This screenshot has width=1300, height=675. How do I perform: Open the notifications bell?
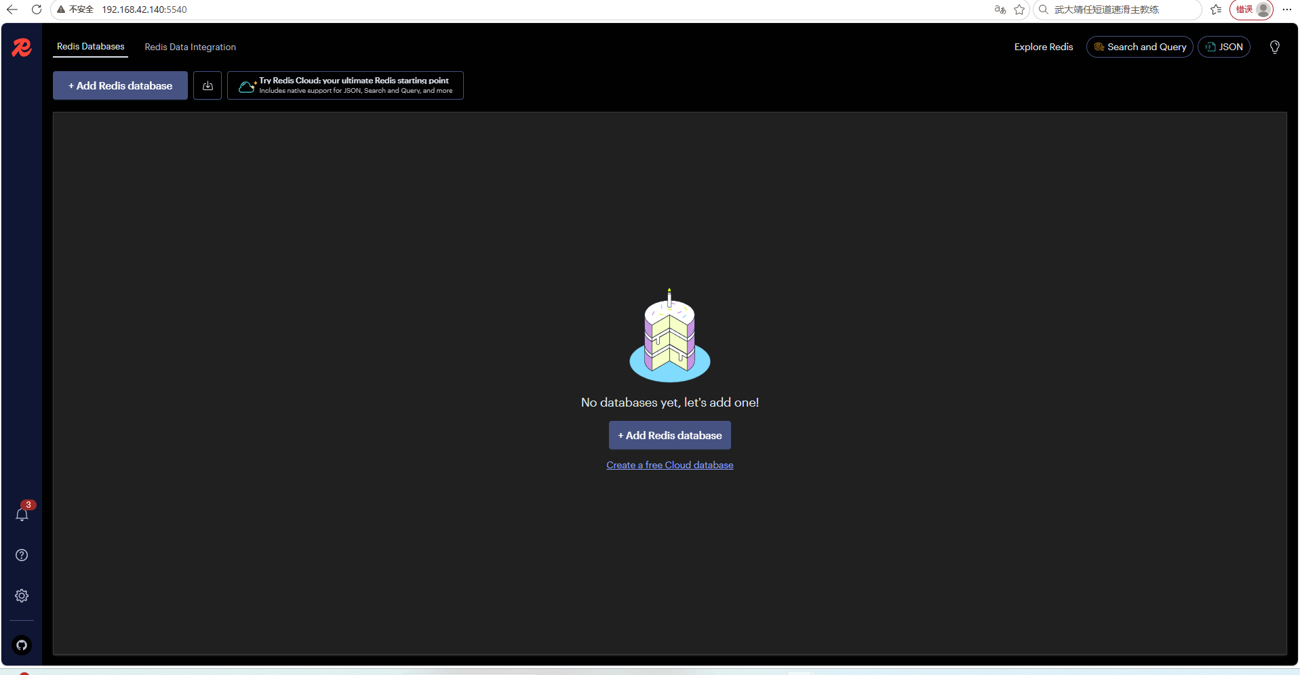pos(22,514)
